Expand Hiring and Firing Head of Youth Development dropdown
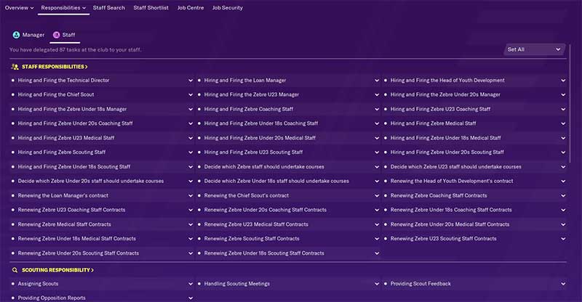 [x=563, y=81]
